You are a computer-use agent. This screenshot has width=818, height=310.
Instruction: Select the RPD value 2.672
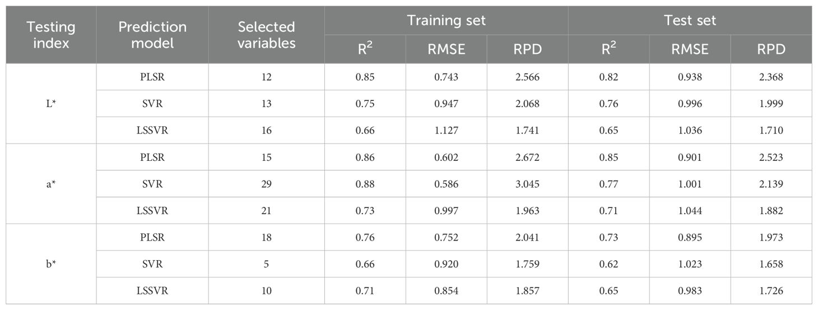[x=527, y=157]
